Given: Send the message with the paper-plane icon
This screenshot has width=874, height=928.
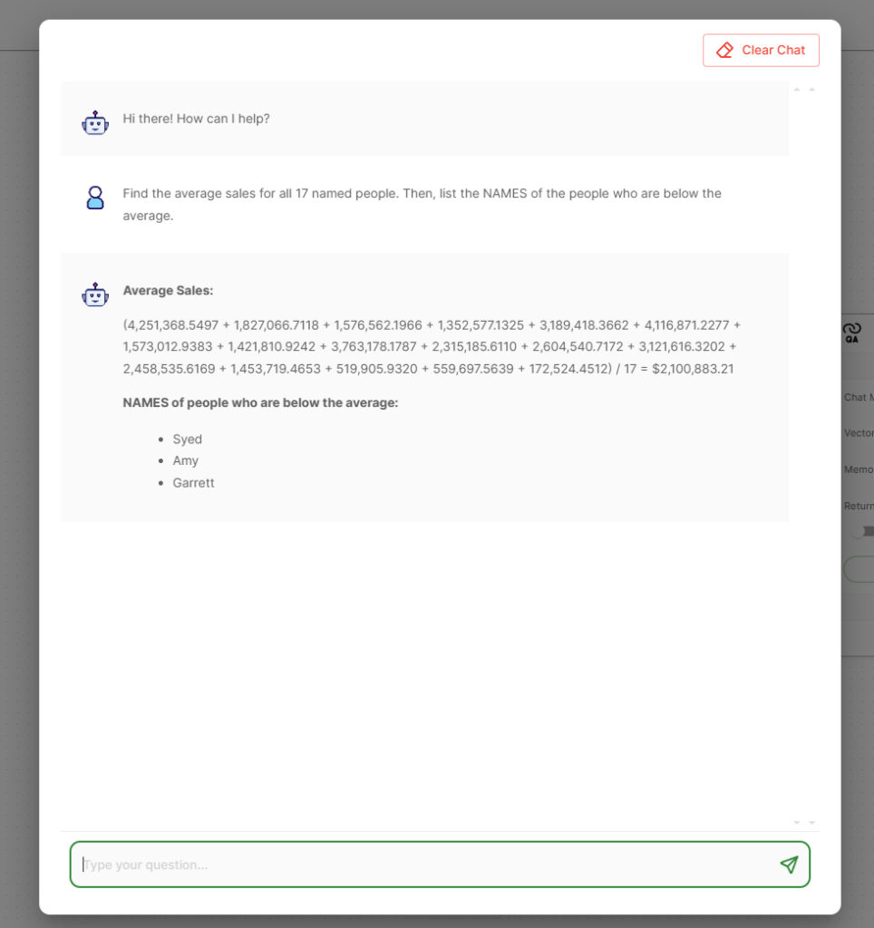Looking at the screenshot, I should [789, 865].
